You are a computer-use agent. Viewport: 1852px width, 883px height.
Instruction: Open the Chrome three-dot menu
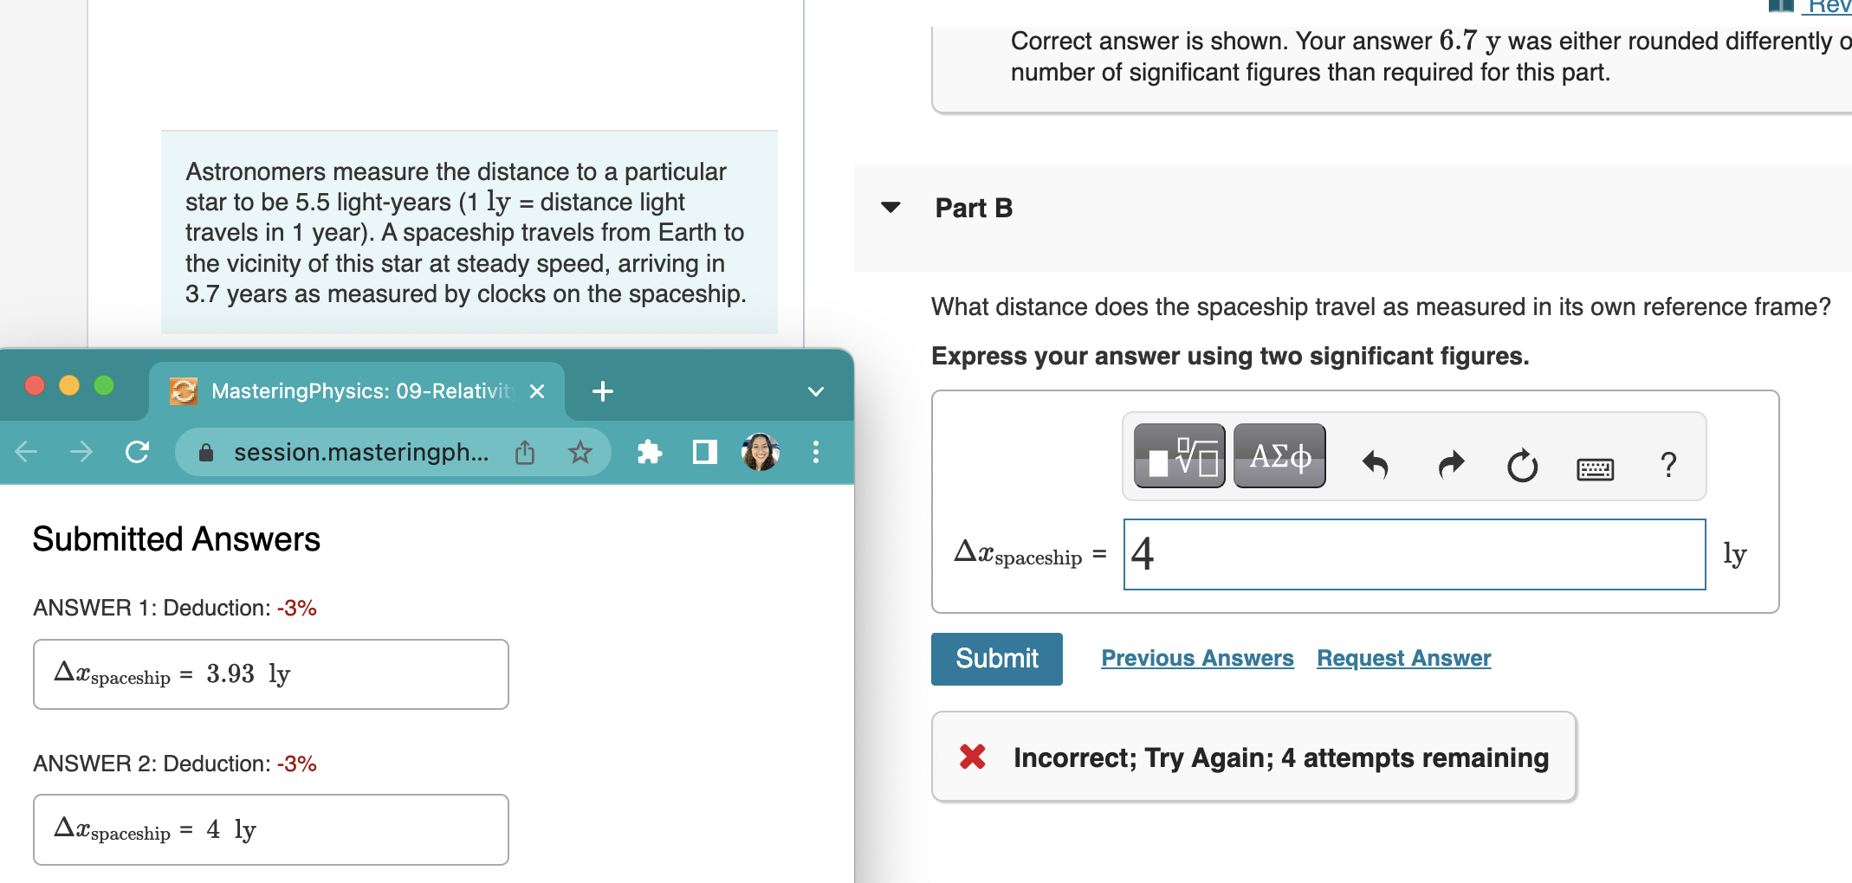814,452
